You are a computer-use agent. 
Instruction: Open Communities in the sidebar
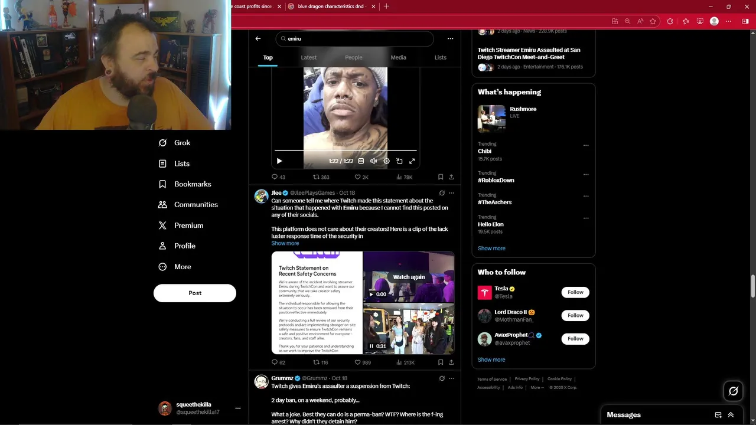tap(188, 205)
